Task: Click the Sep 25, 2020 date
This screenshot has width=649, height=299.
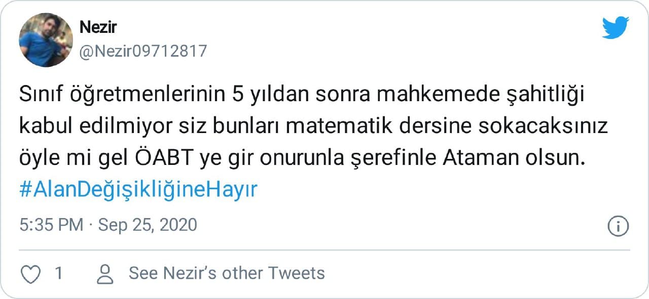Action: [x=148, y=225]
